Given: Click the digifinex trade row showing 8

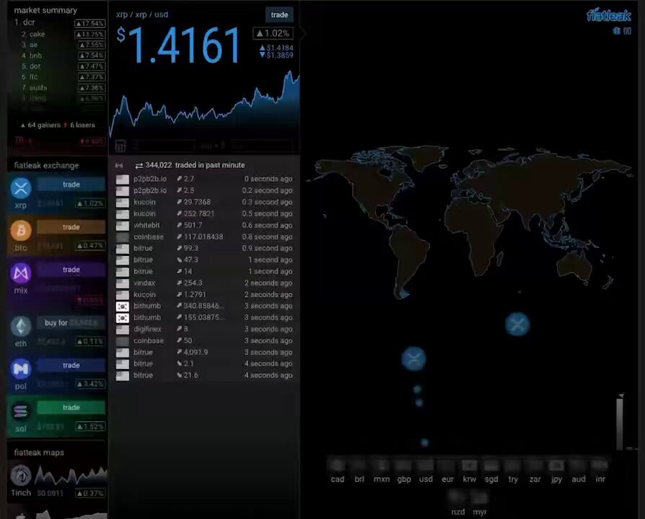Looking at the screenshot, I should coord(204,329).
